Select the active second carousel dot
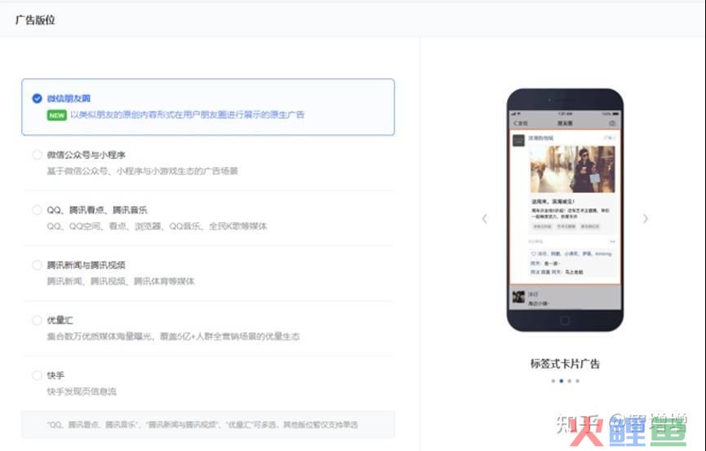 561,381
